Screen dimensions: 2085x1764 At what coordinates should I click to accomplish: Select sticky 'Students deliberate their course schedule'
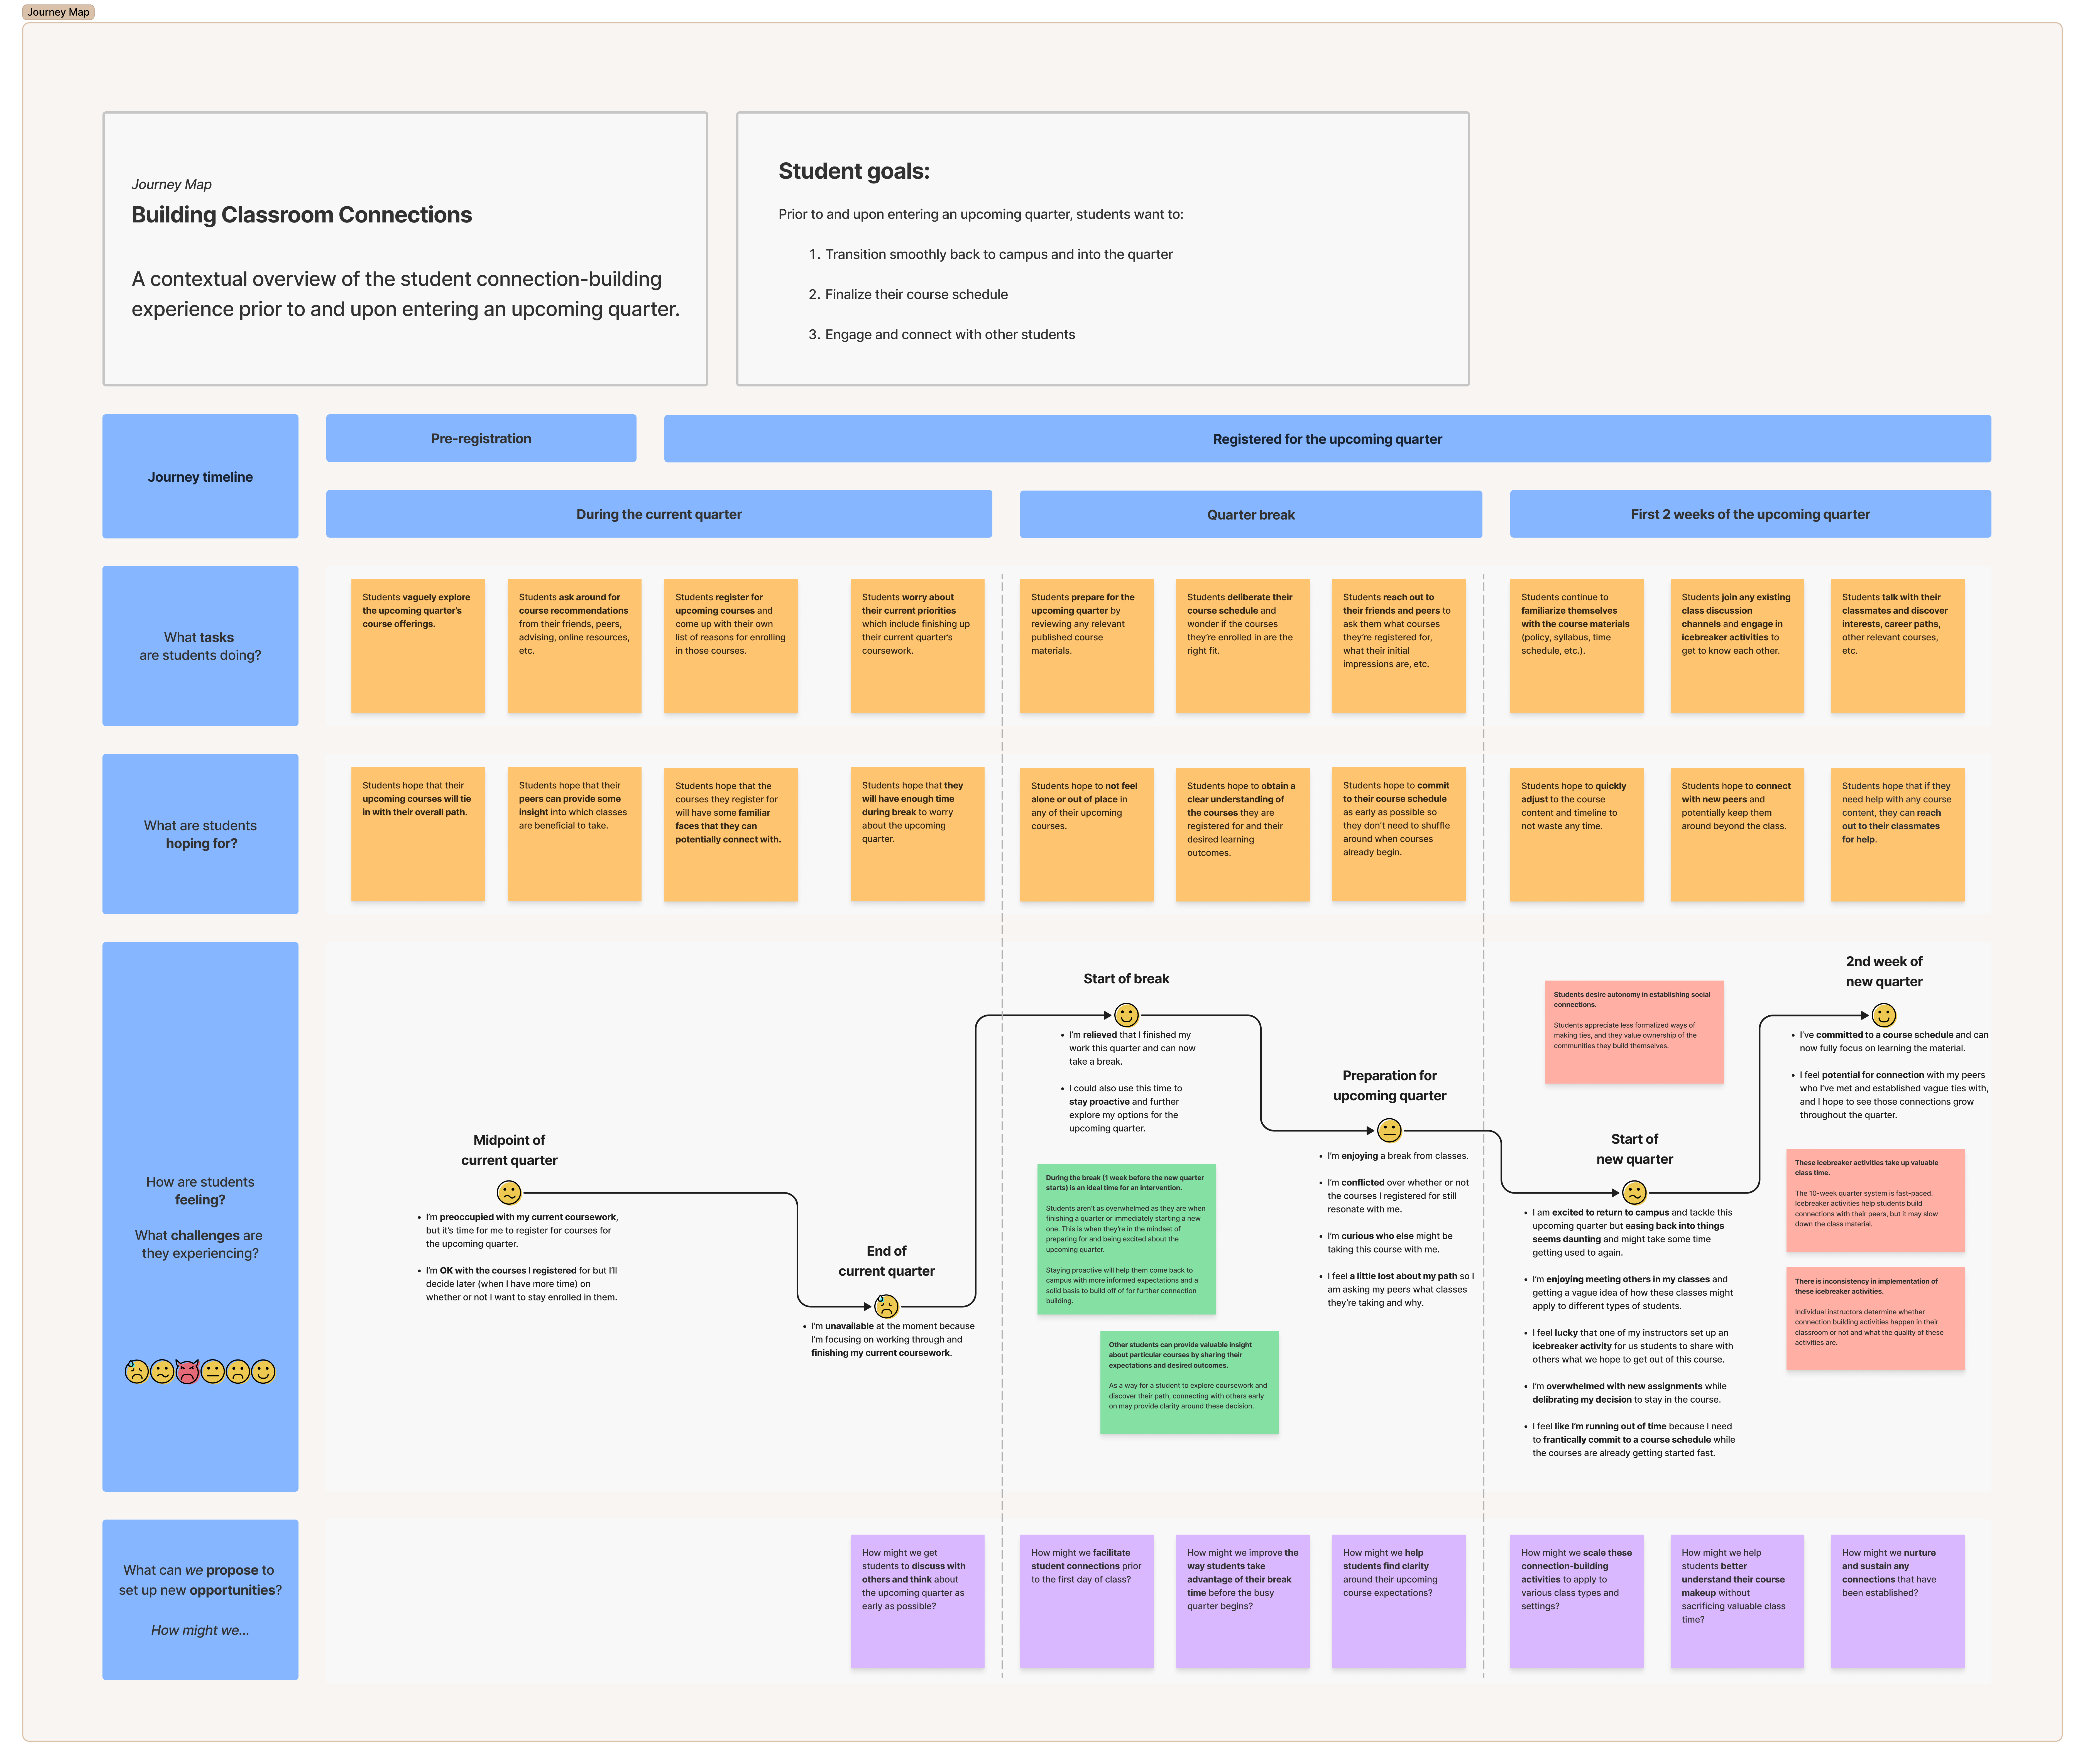pyautogui.click(x=1243, y=646)
